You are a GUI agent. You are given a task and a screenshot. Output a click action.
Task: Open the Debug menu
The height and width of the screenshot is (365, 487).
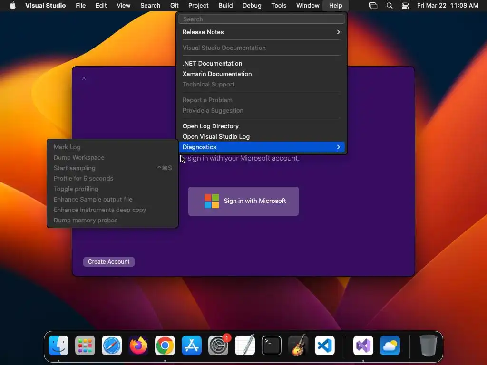click(x=252, y=5)
